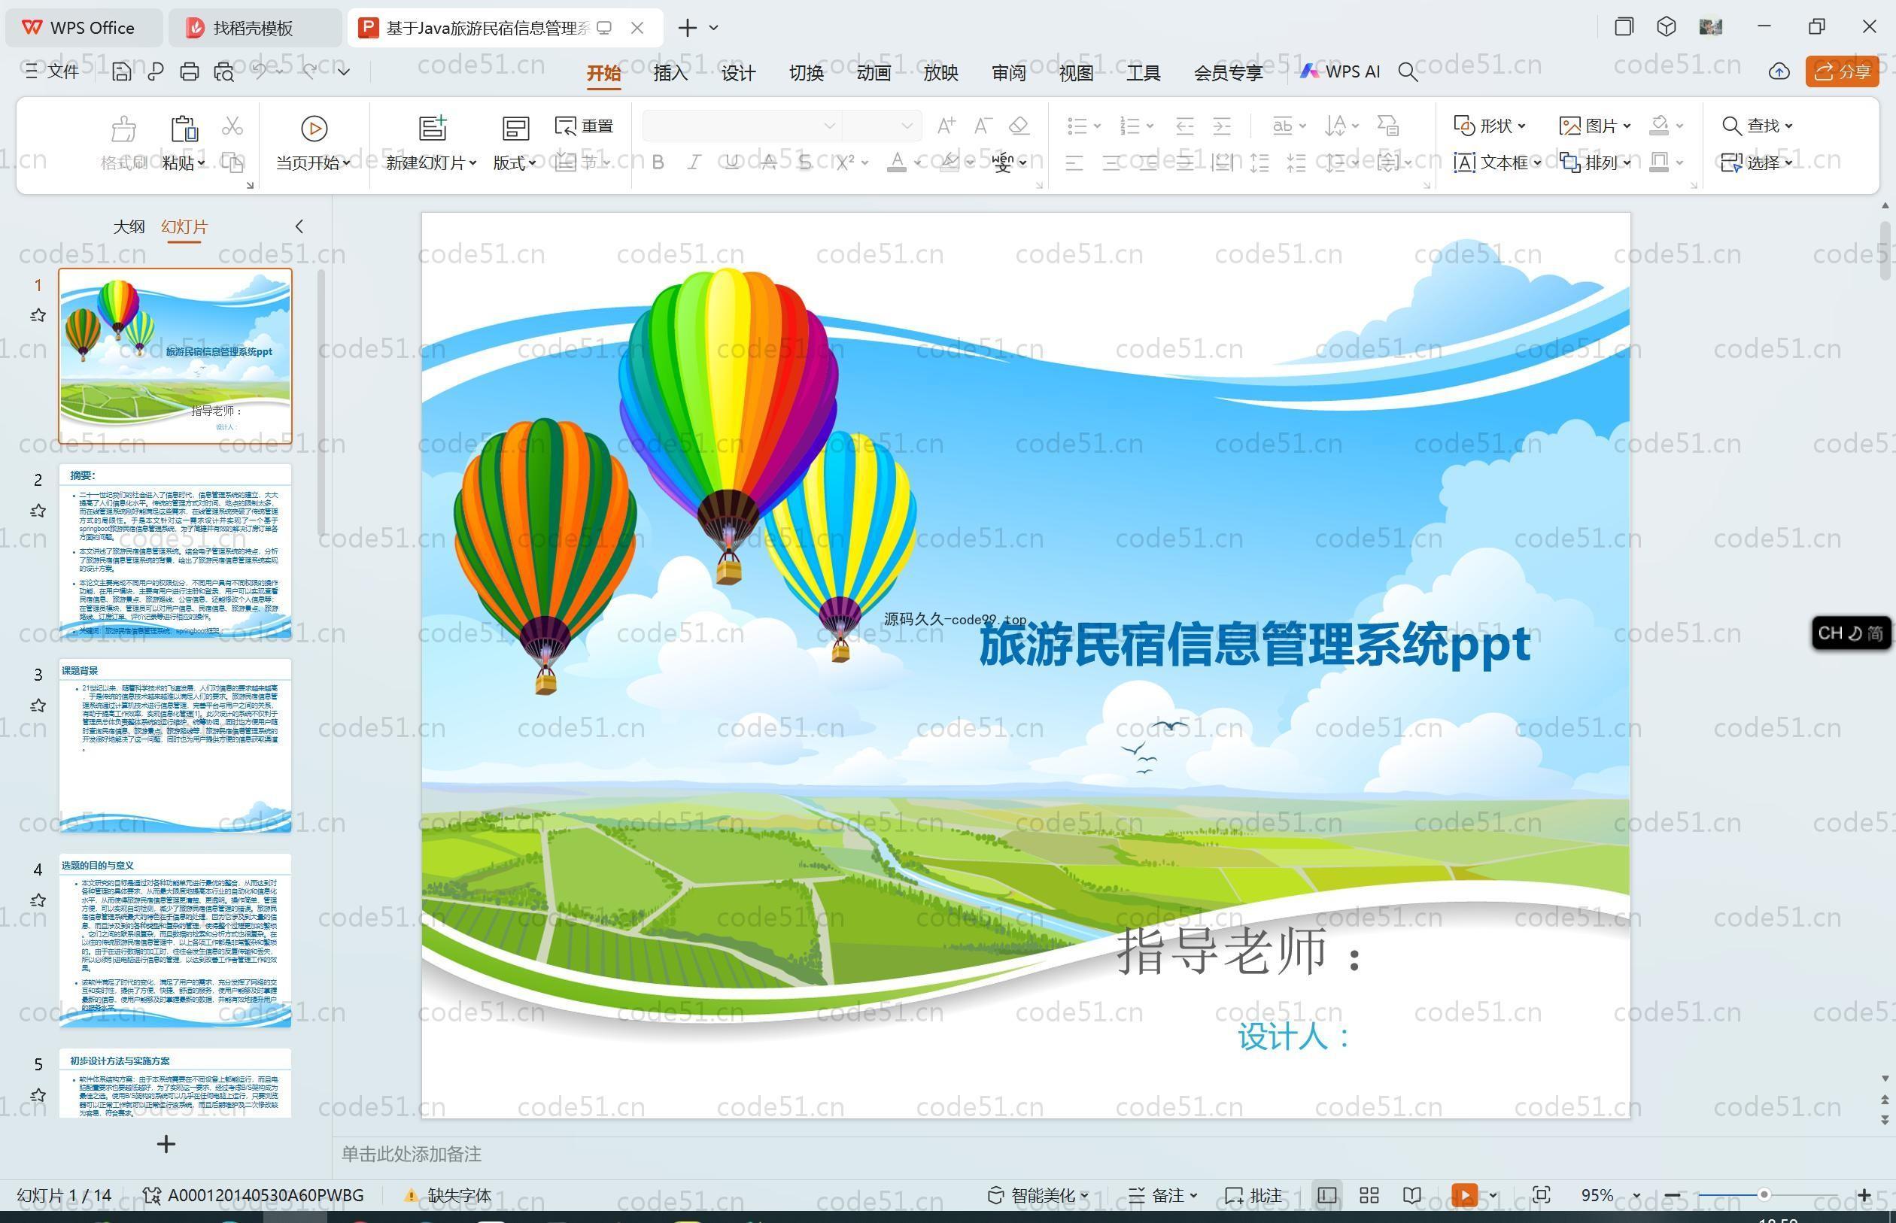Open the Transitions ribbon tab
Image resolution: width=1896 pixels, height=1223 pixels.
[805, 72]
